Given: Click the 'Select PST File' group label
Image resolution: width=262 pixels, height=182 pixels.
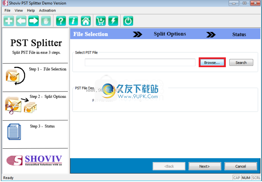Looking at the screenshot, I should tap(86, 52).
